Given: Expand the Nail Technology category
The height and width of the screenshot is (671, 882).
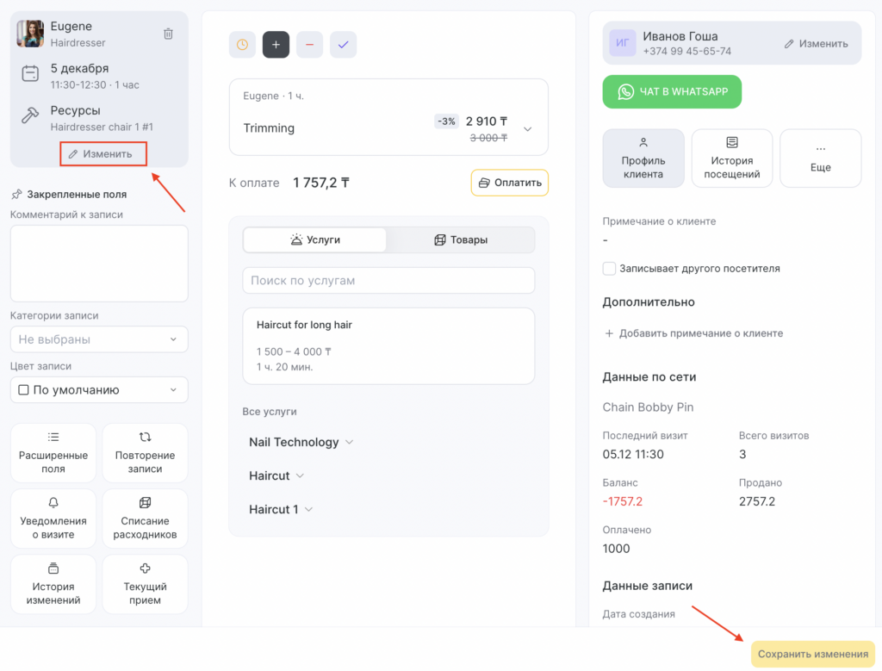Looking at the screenshot, I should point(301,442).
